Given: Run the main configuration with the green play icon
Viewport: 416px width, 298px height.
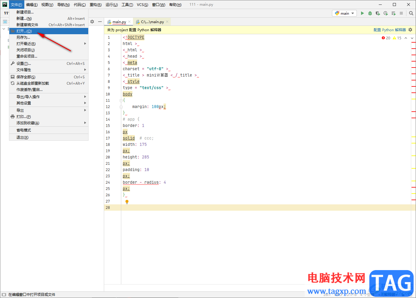Looking at the screenshot, I should coord(362,13).
